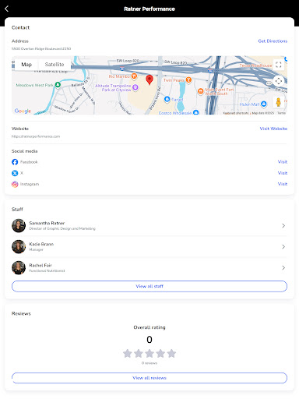The height and width of the screenshot is (399, 299).
Task: Select Costco Wholesale marker
Action: click(x=196, y=112)
